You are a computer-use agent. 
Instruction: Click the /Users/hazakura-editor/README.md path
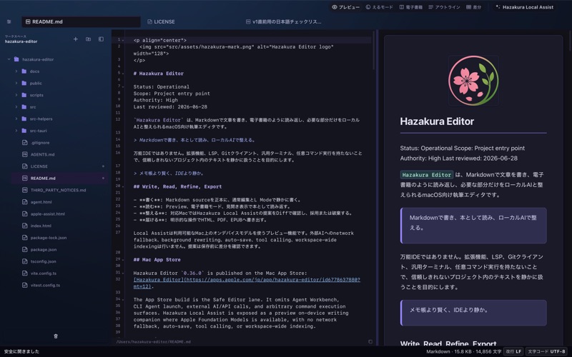coord(154,342)
